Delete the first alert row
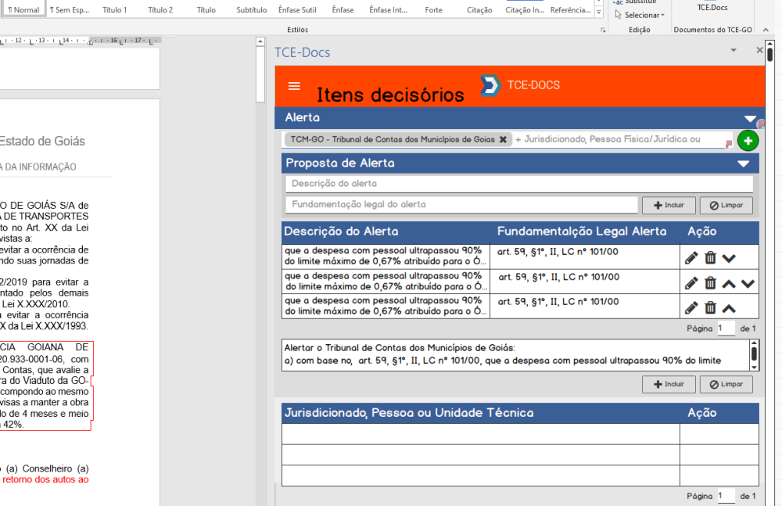 point(710,257)
